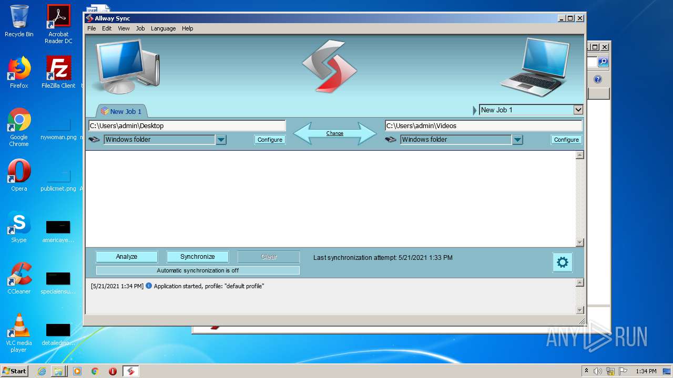
Task: Open Acrobat Reader DC desktop icon
Action: (x=58, y=24)
